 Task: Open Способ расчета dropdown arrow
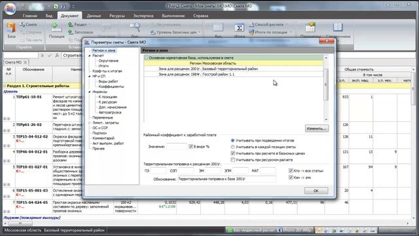click(x=287, y=25)
